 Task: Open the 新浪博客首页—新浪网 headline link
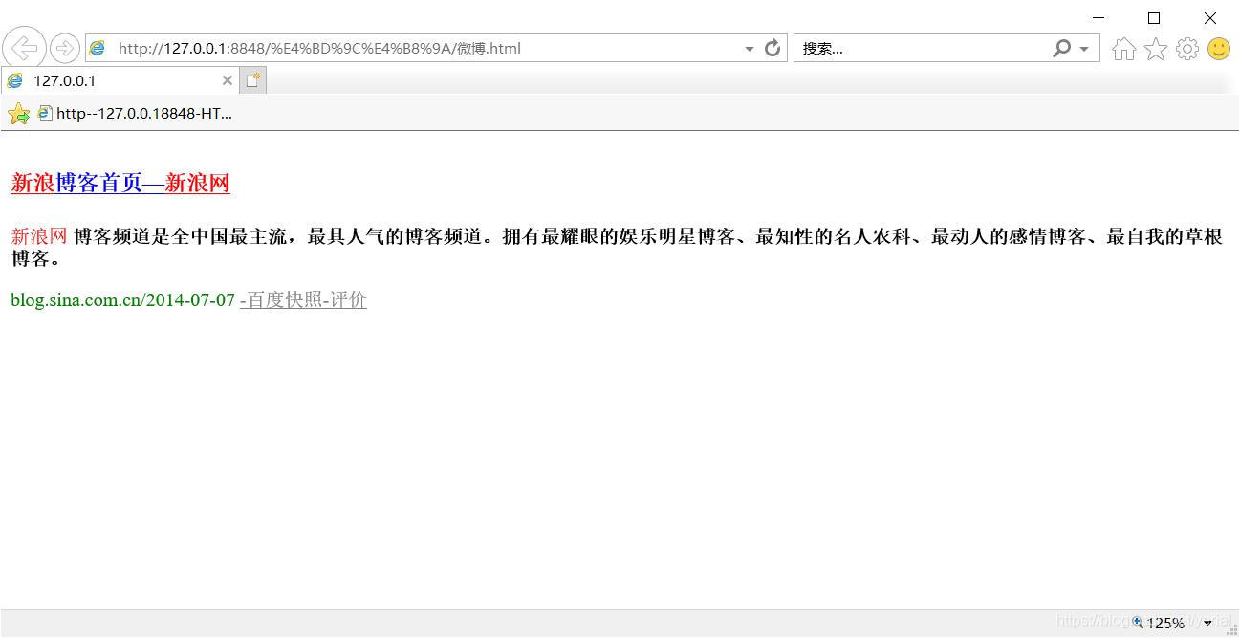coord(120,183)
